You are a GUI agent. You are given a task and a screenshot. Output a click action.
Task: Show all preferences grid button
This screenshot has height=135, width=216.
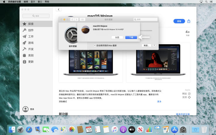tap(82, 19)
